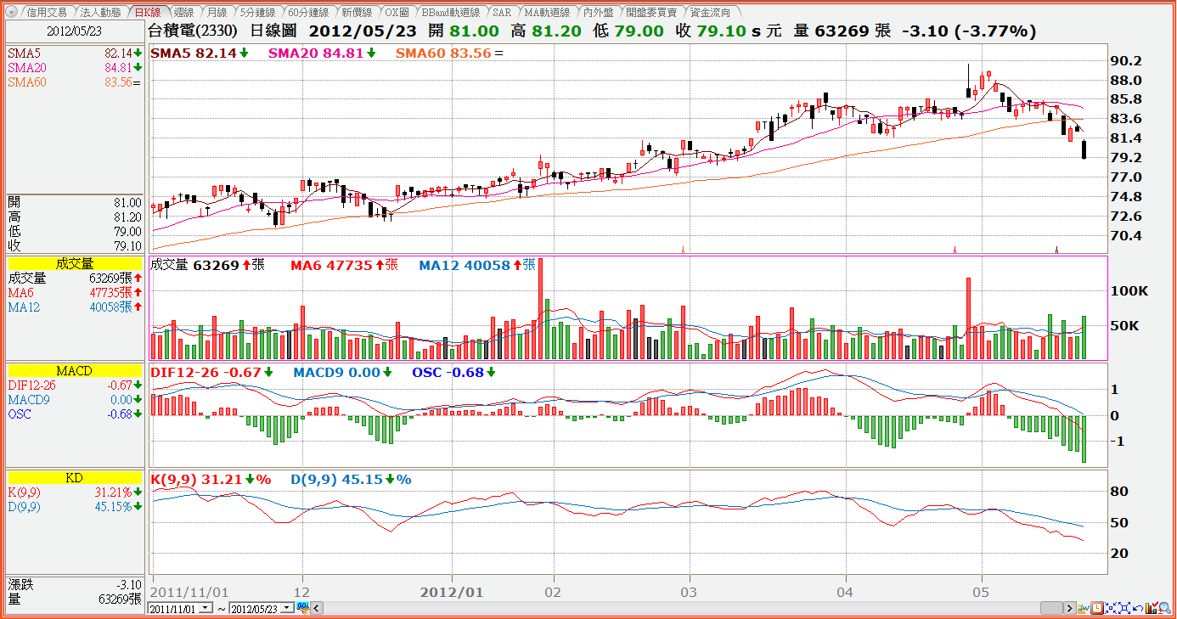Click the MA12 40058 volume legend
This screenshot has width=1177, height=619.
coord(477,265)
